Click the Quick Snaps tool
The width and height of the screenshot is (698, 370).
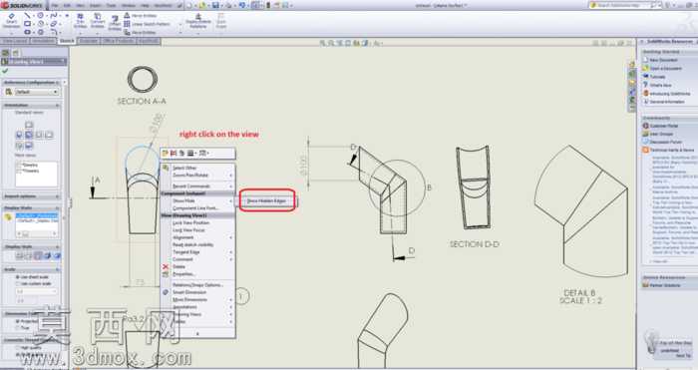point(221,21)
